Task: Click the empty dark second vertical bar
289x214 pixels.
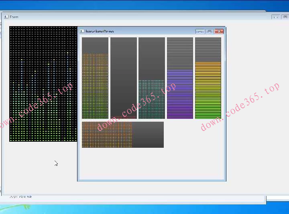Action: point(123,78)
